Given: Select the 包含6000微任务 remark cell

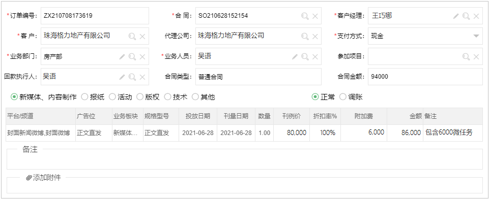Looking at the screenshot, I should 453,133.
